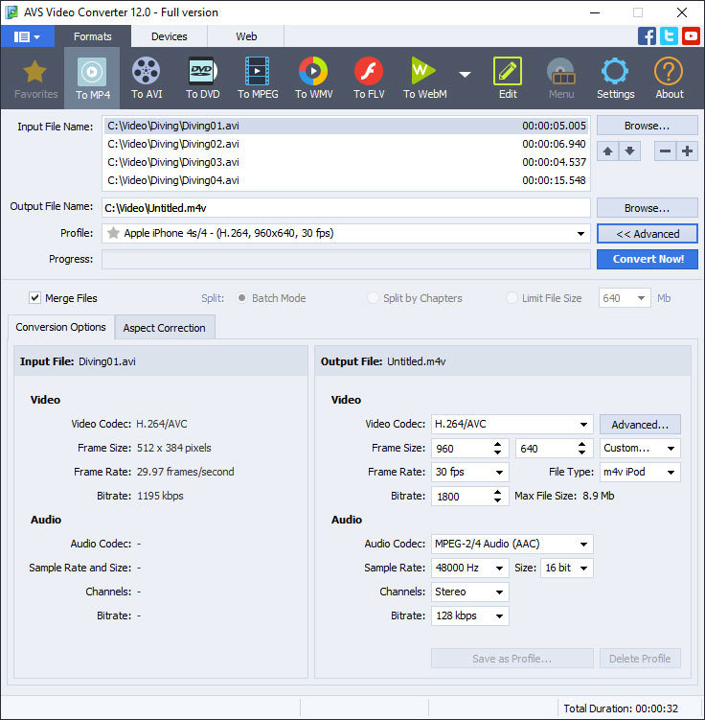Adjust the frame width 960 stepper

tap(498, 448)
